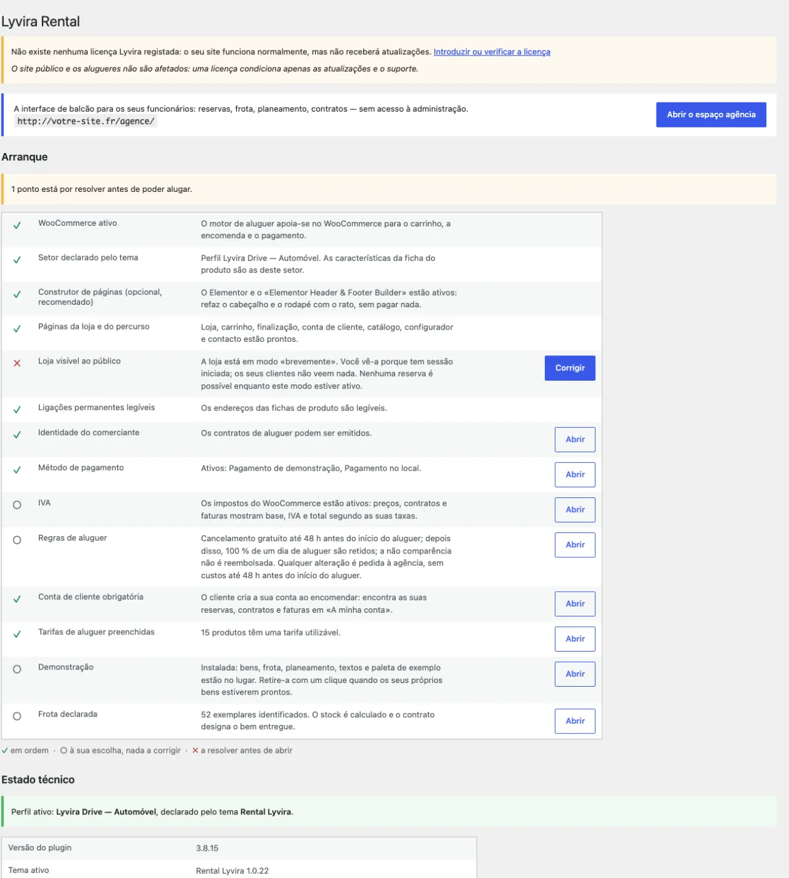Click the checkmark next to Ligações permanentes legíveis
Viewport: 789px width, 878px height.
click(17, 410)
